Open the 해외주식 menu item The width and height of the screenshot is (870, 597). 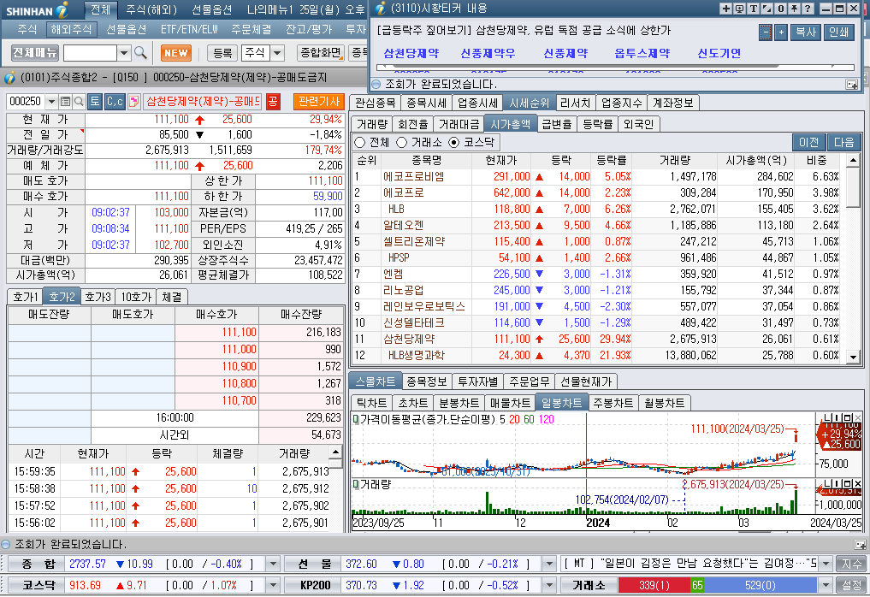pyautogui.click(x=70, y=29)
